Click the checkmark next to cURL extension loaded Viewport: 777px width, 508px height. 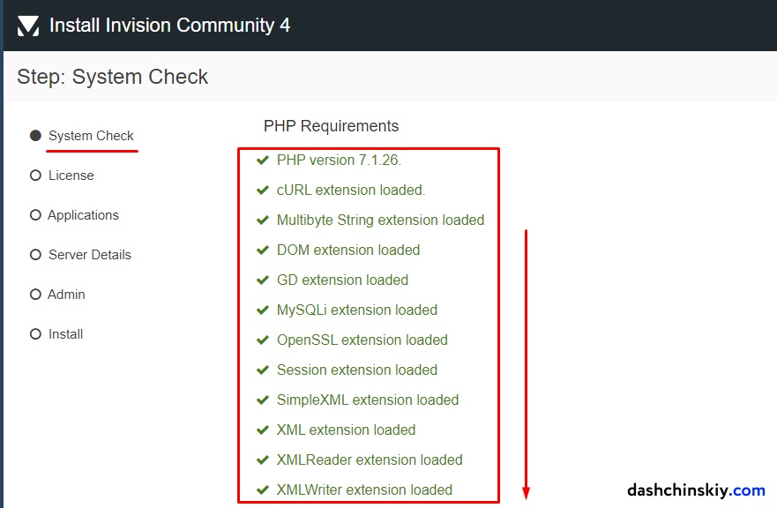tap(263, 190)
